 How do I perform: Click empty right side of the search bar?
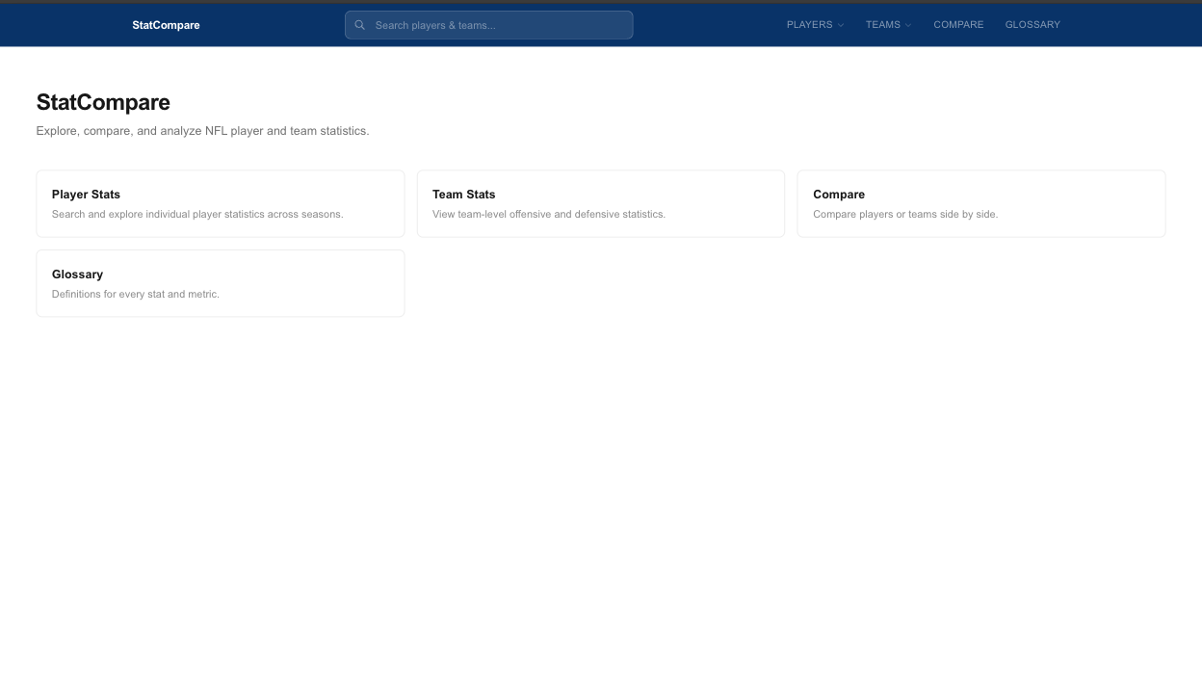click(x=588, y=25)
